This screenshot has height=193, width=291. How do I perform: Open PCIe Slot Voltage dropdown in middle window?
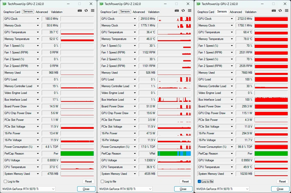135,127
